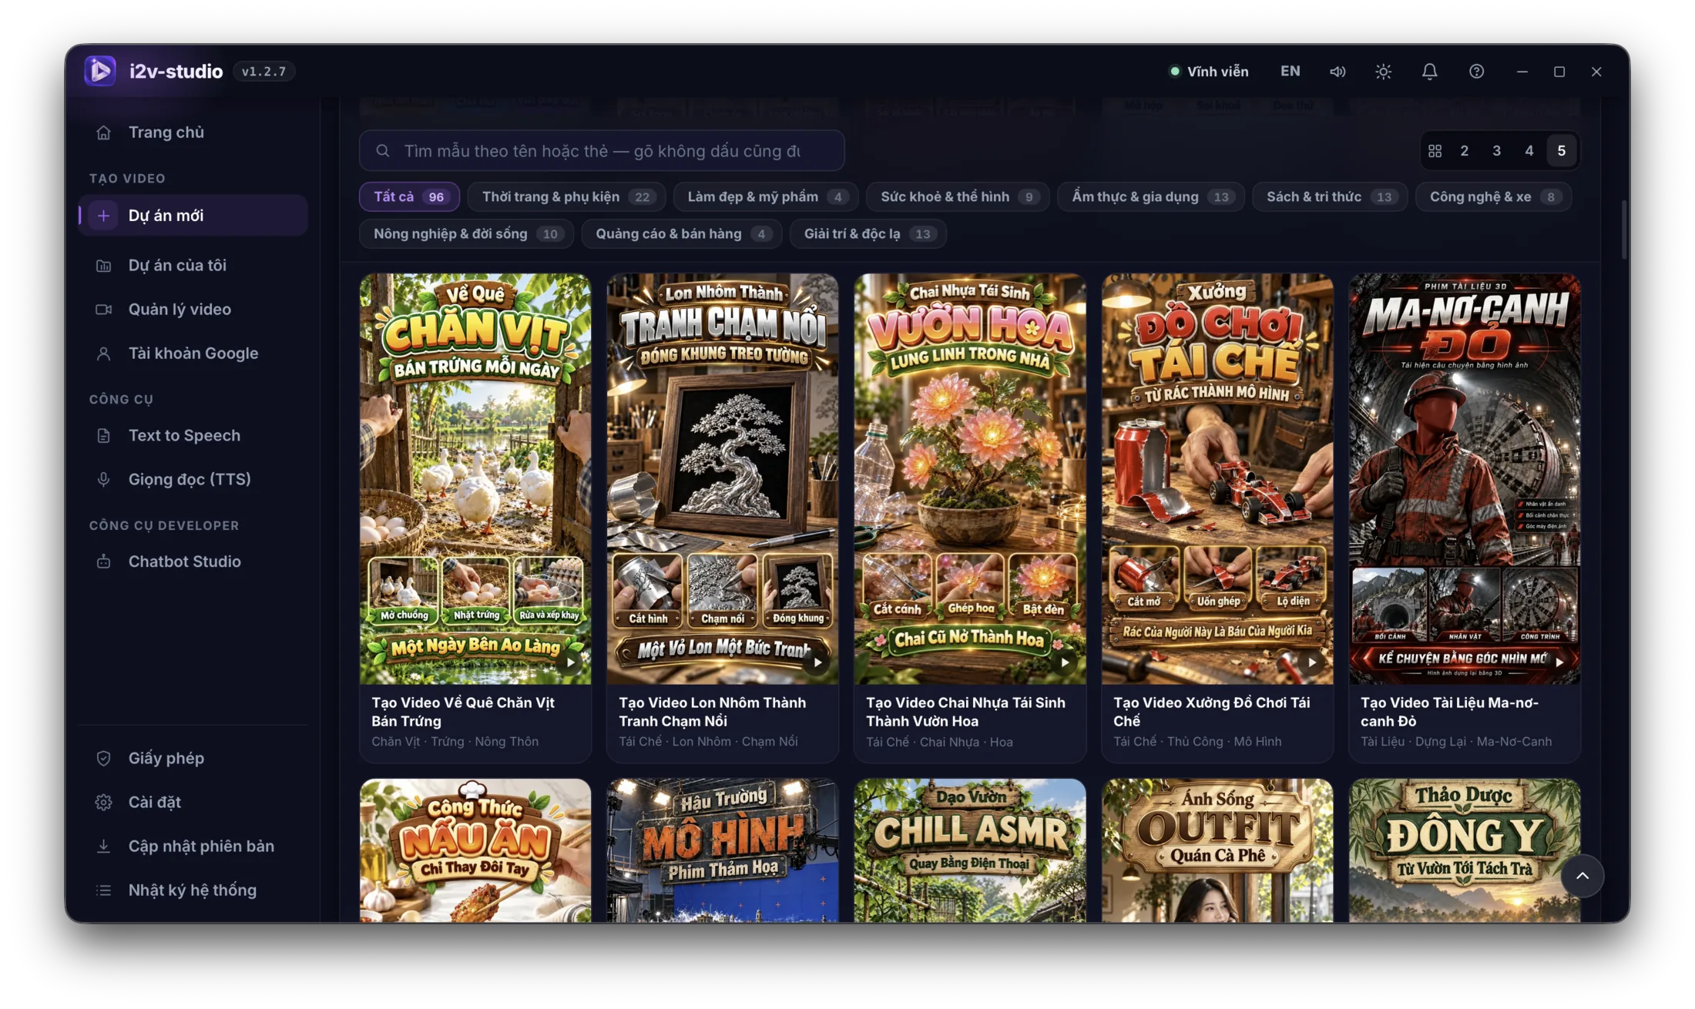1695x1009 pixels.
Task: Play preview on Chăn Vịt template
Action: click(570, 662)
